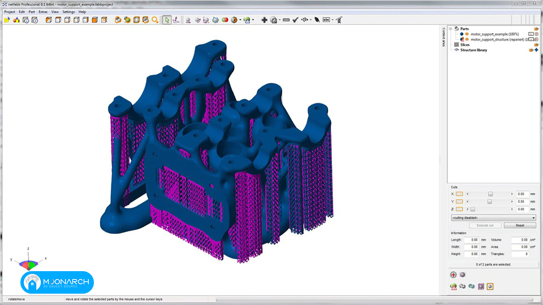Toggle visibility eye of motor_support_structure

pos(467,40)
